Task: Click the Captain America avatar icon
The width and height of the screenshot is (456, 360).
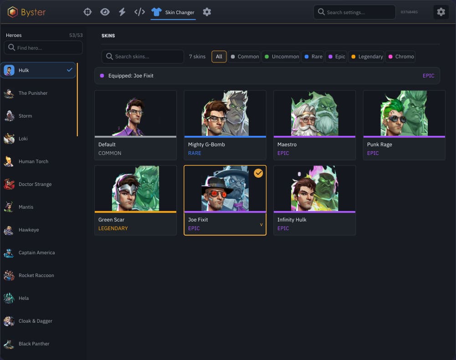Action: tap(9, 252)
